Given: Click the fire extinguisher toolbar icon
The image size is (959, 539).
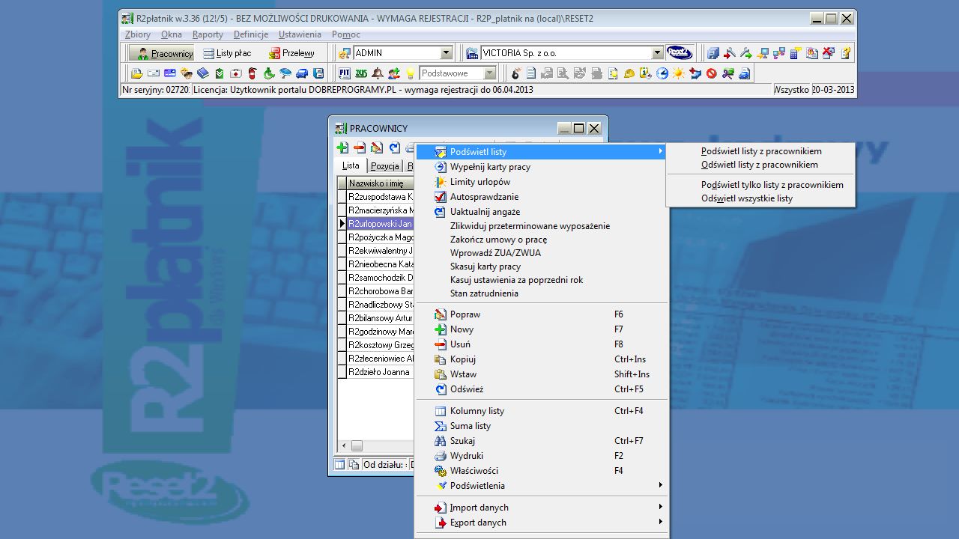Looking at the screenshot, I should (252, 73).
